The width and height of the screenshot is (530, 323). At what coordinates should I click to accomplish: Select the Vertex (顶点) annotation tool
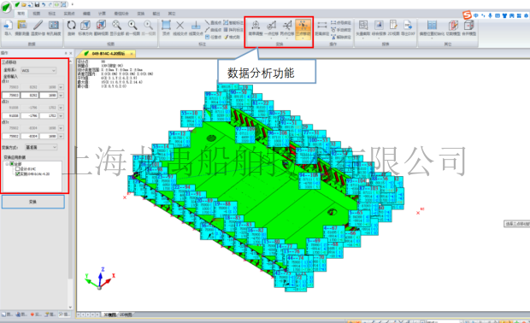click(166, 27)
